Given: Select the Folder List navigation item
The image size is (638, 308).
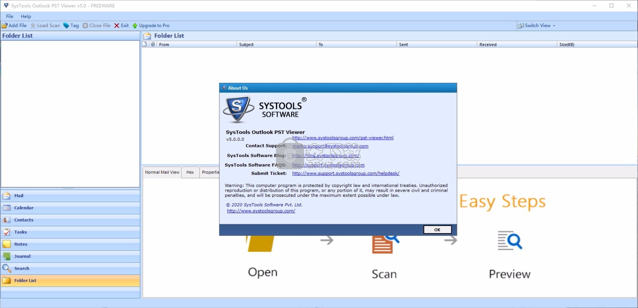Looking at the screenshot, I should [x=70, y=281].
